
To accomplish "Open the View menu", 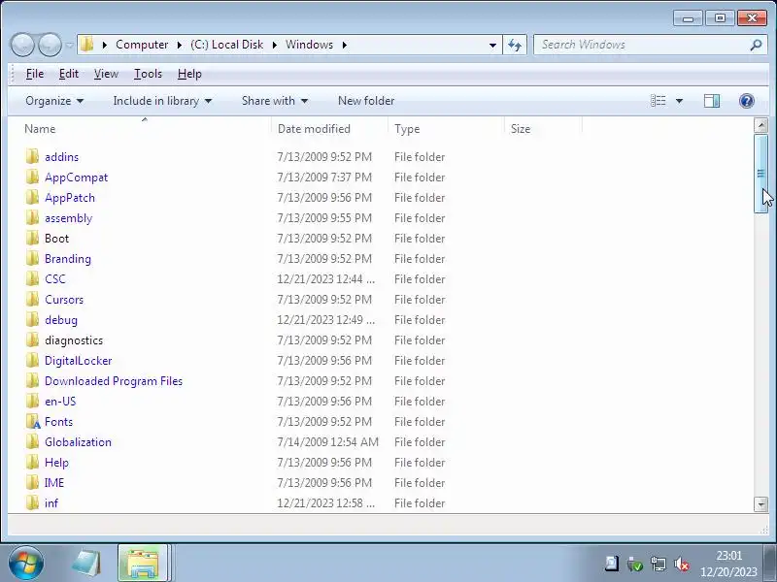I will [x=106, y=74].
